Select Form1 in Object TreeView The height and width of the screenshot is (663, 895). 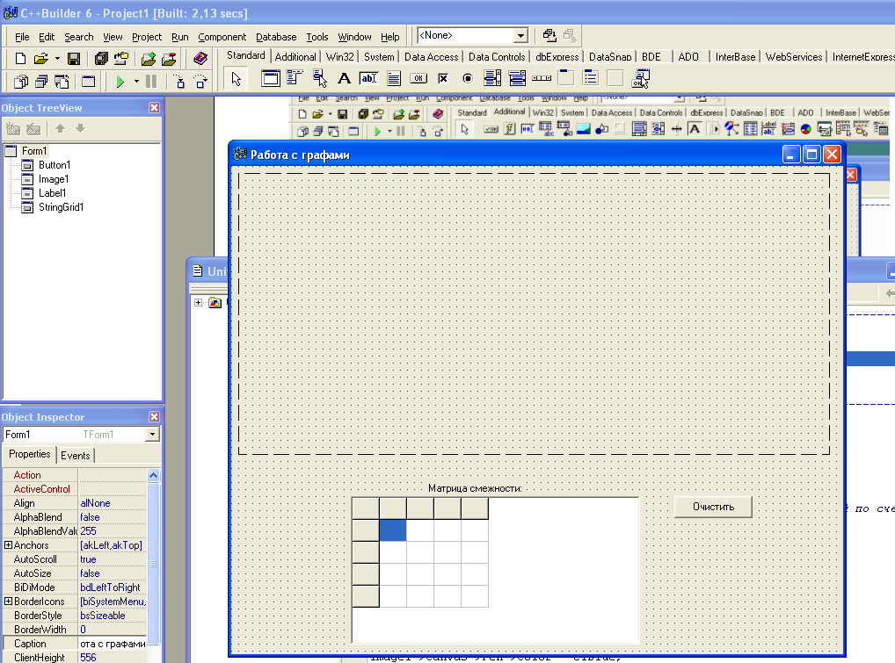click(34, 151)
